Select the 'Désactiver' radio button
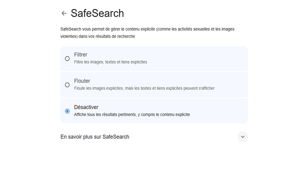The height and width of the screenshot is (183, 305). click(67, 111)
